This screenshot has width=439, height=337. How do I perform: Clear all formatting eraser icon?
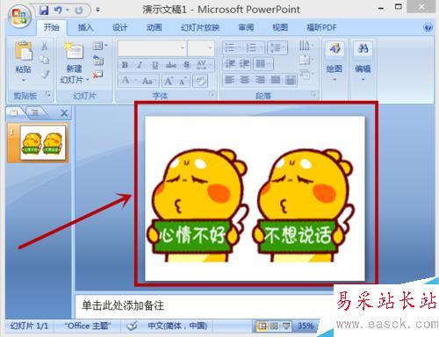pos(201,81)
